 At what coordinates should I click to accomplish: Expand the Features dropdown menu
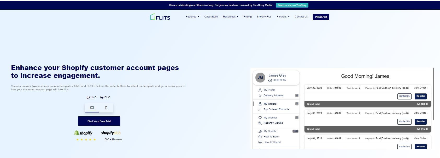click(192, 17)
